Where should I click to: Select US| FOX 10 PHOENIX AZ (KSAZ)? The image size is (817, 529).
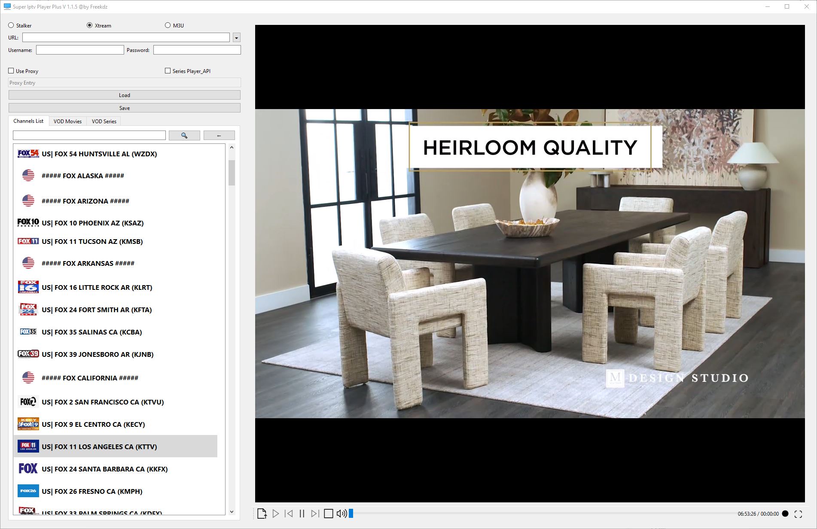(x=93, y=223)
